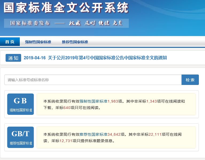Focus the standard number search field

[x=93, y=80]
